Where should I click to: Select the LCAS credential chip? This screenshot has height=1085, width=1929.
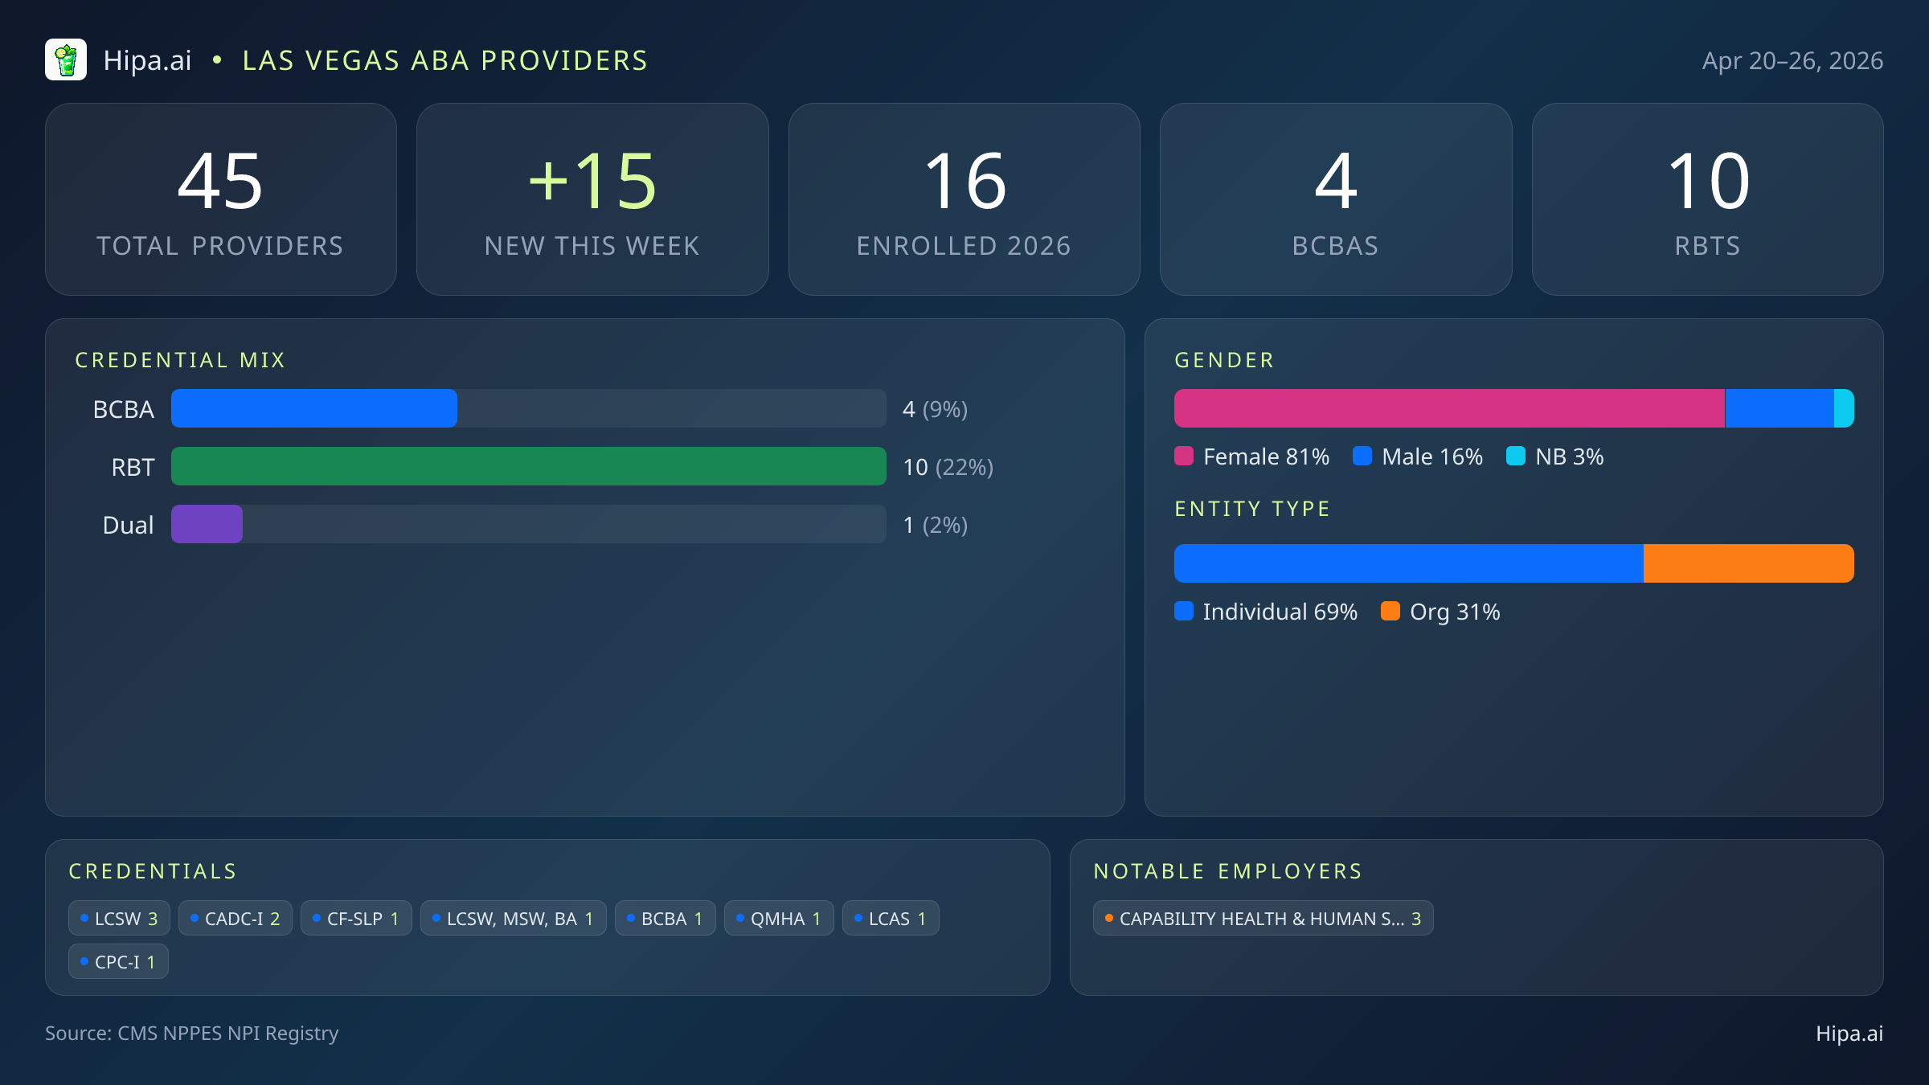coord(891,919)
